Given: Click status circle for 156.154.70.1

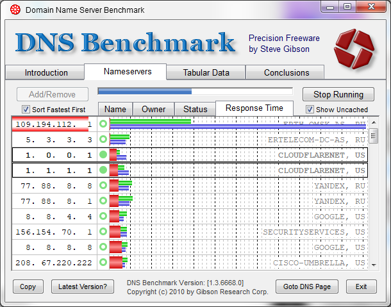Looking at the screenshot, I should tap(103, 231).
